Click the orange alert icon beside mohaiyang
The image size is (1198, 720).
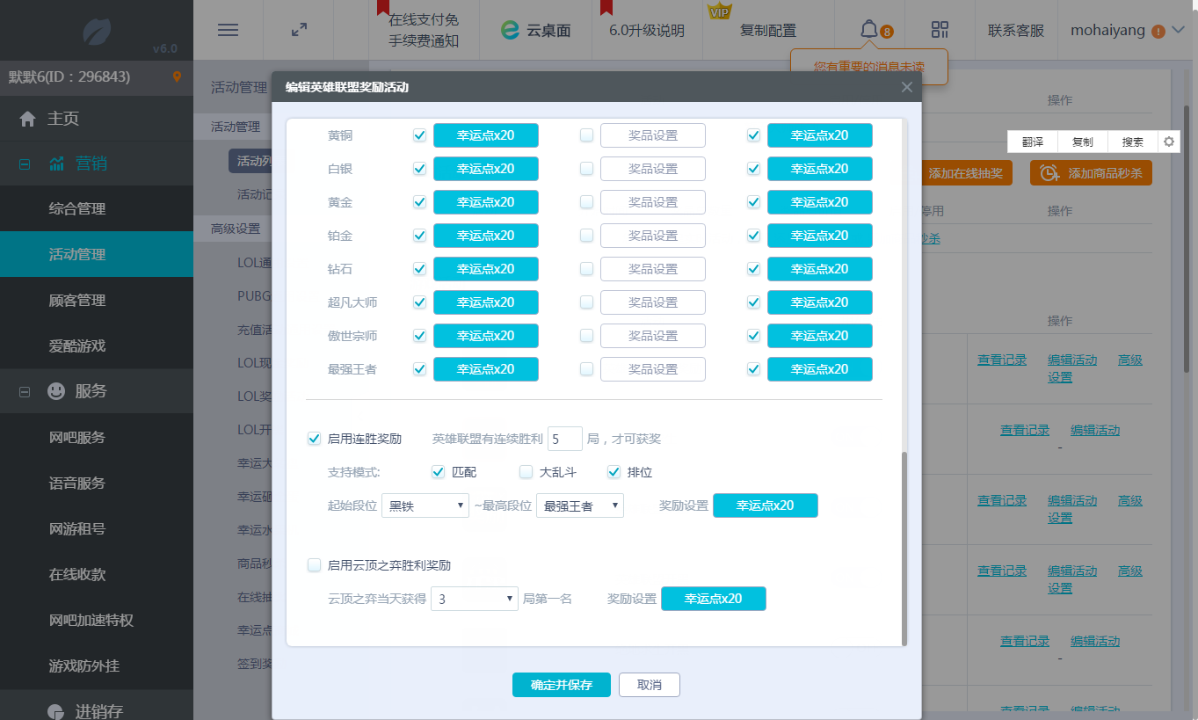coord(1158,31)
